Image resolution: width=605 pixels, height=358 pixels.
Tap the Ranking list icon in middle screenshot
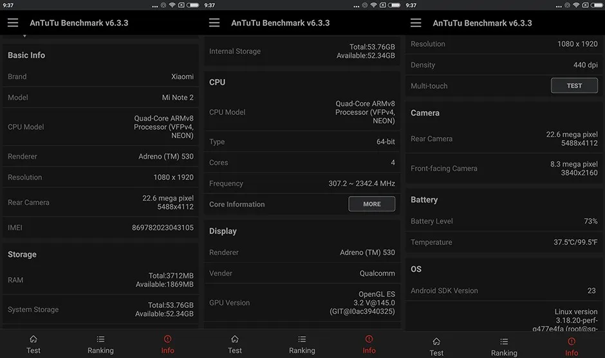[302, 339]
